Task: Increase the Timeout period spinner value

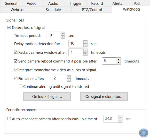Action: pyautogui.click(x=63, y=34)
